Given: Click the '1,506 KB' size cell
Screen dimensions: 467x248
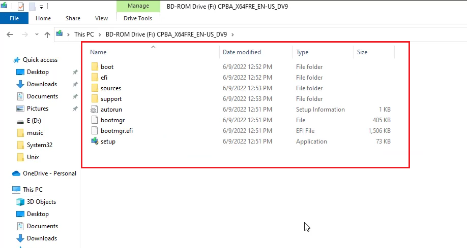Looking at the screenshot, I should [x=379, y=131].
